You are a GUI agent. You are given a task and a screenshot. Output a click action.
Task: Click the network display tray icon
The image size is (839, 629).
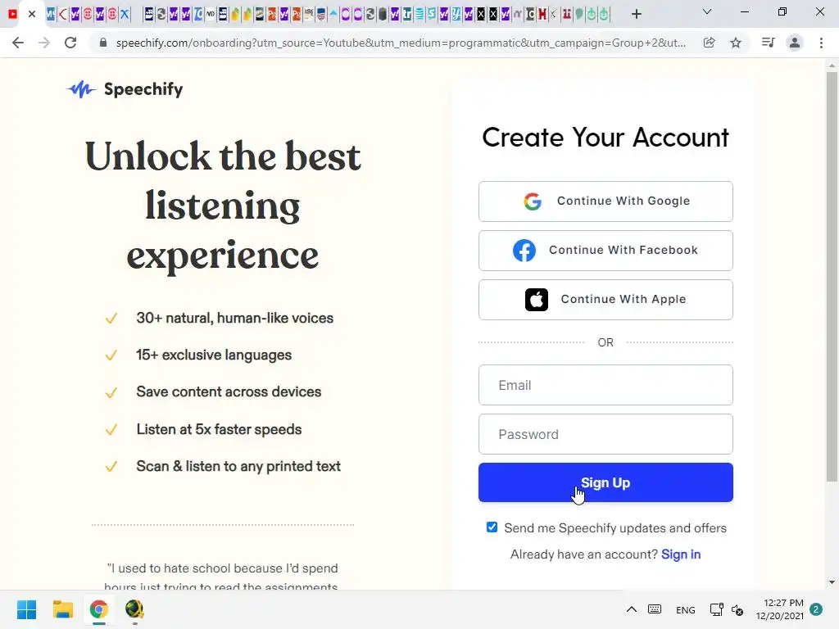(716, 609)
